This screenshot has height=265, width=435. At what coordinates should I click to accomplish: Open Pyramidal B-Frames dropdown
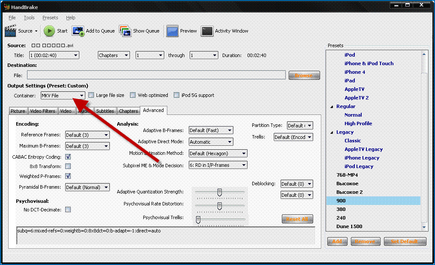(88, 187)
